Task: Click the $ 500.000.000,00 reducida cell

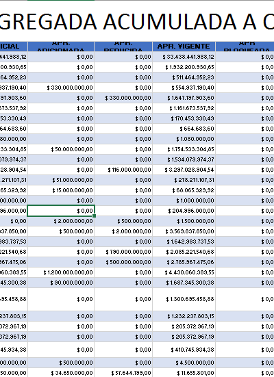Action: click(x=123, y=262)
